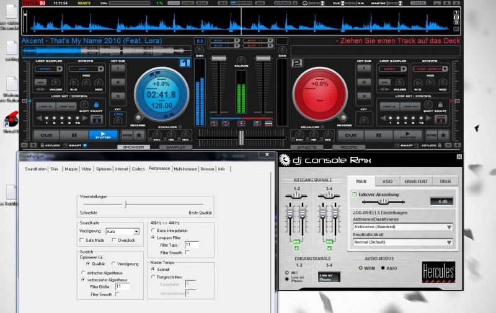Click the mixer Balance knob
The image size is (496, 313).
(241, 60)
